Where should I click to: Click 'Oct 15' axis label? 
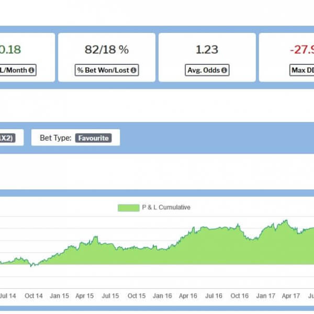(x=137, y=296)
